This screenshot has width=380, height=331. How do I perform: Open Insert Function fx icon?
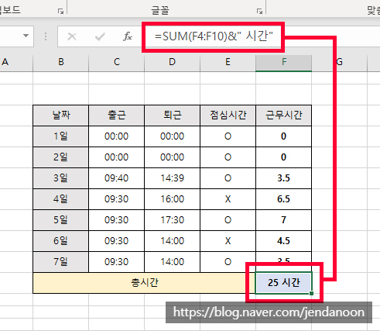(128, 36)
